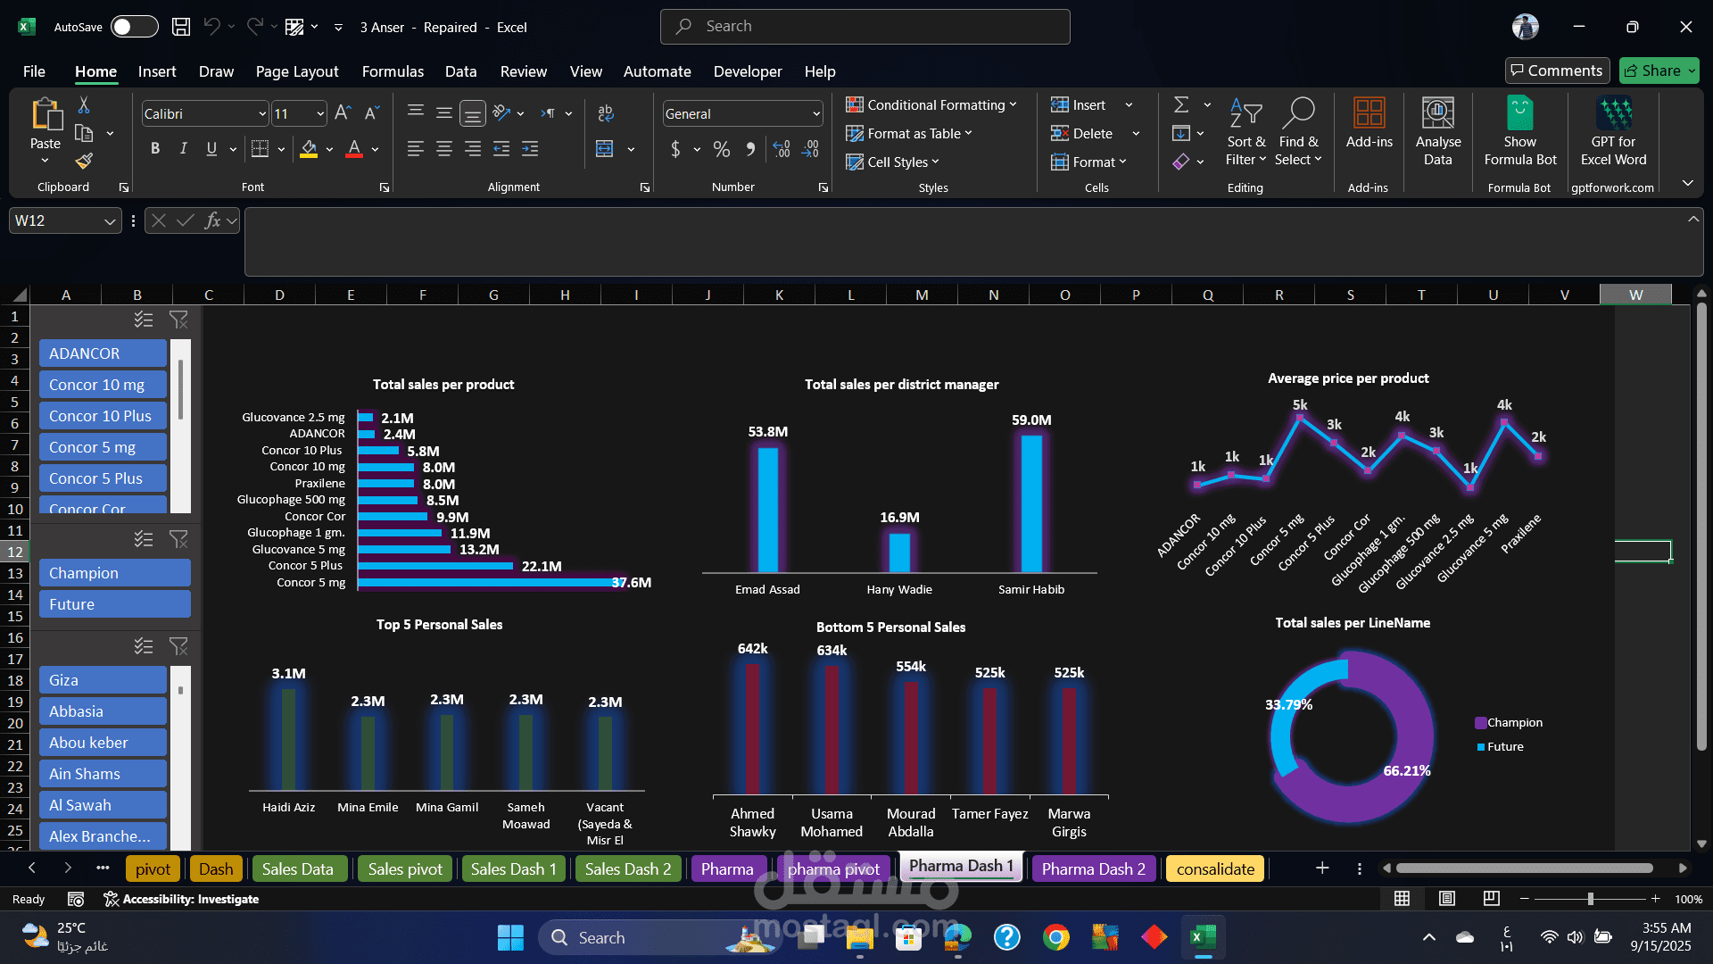Expand the Paste options arrow

pyautogui.click(x=45, y=162)
